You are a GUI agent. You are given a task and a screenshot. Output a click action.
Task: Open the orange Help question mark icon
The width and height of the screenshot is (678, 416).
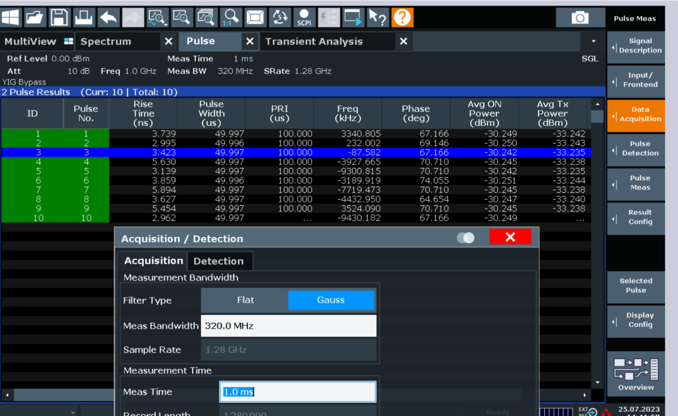(x=402, y=18)
